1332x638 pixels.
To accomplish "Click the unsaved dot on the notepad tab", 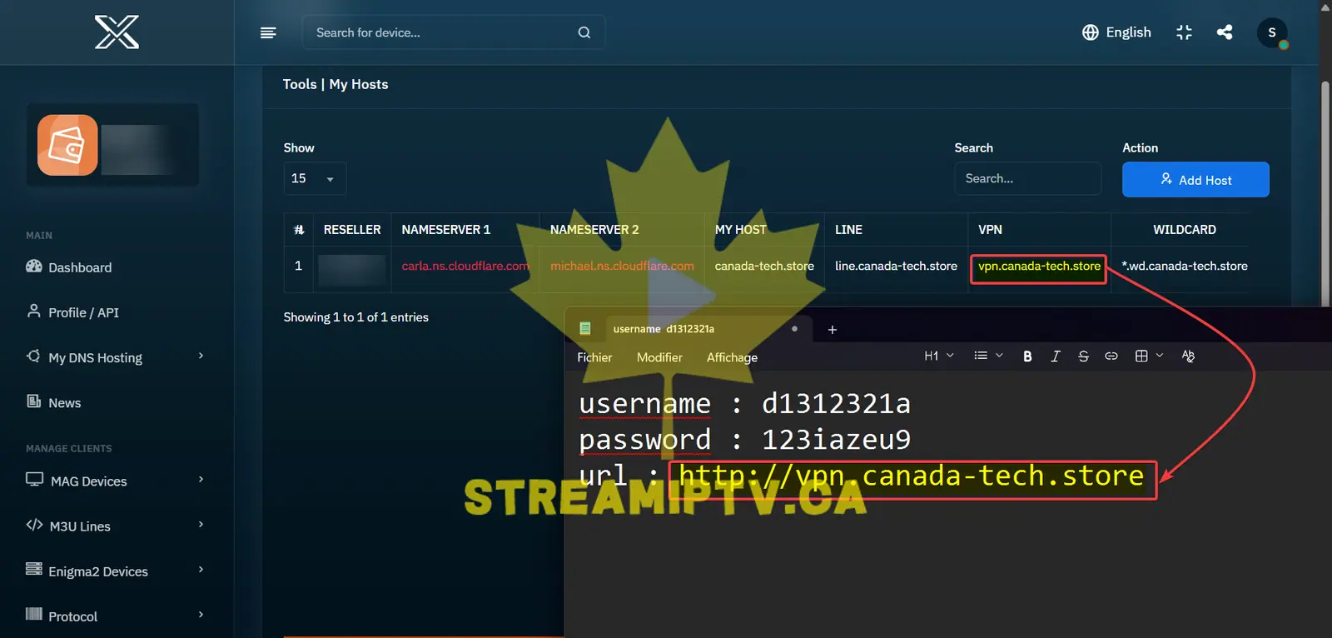I will tap(794, 329).
